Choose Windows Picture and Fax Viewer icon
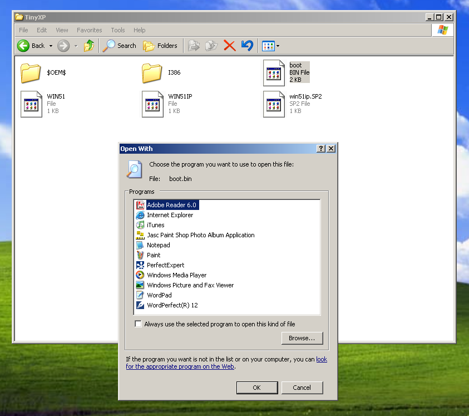 coord(140,285)
